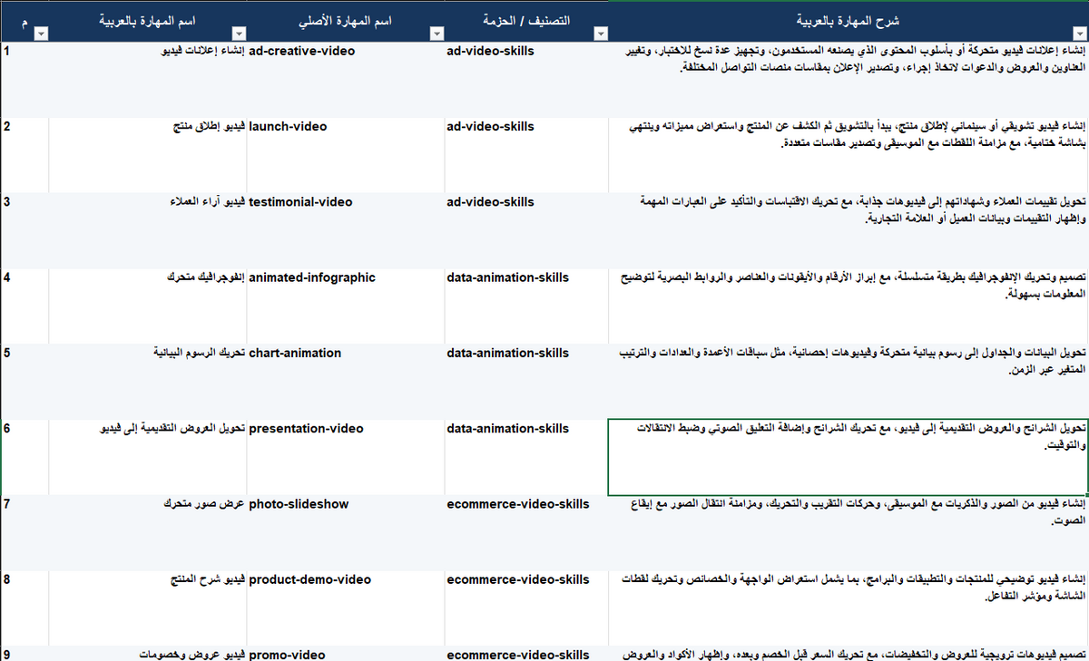Click the product-demo-video cell
This screenshot has width=1089, height=661.
(344, 608)
